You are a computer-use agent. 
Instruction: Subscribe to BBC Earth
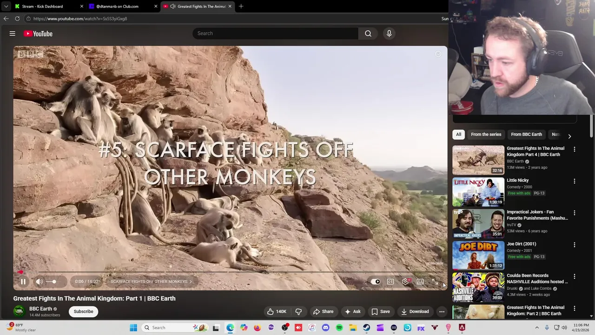point(84,311)
